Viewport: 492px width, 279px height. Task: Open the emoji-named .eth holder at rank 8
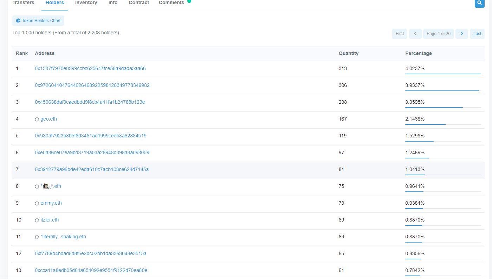pyautogui.click(x=51, y=186)
